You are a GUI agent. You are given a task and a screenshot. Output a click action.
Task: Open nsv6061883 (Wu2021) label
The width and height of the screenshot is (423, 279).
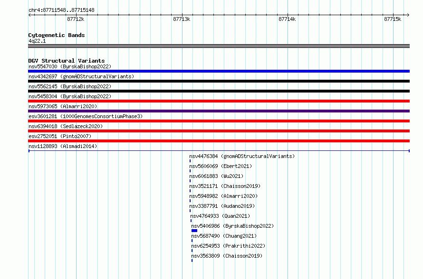[216, 176]
